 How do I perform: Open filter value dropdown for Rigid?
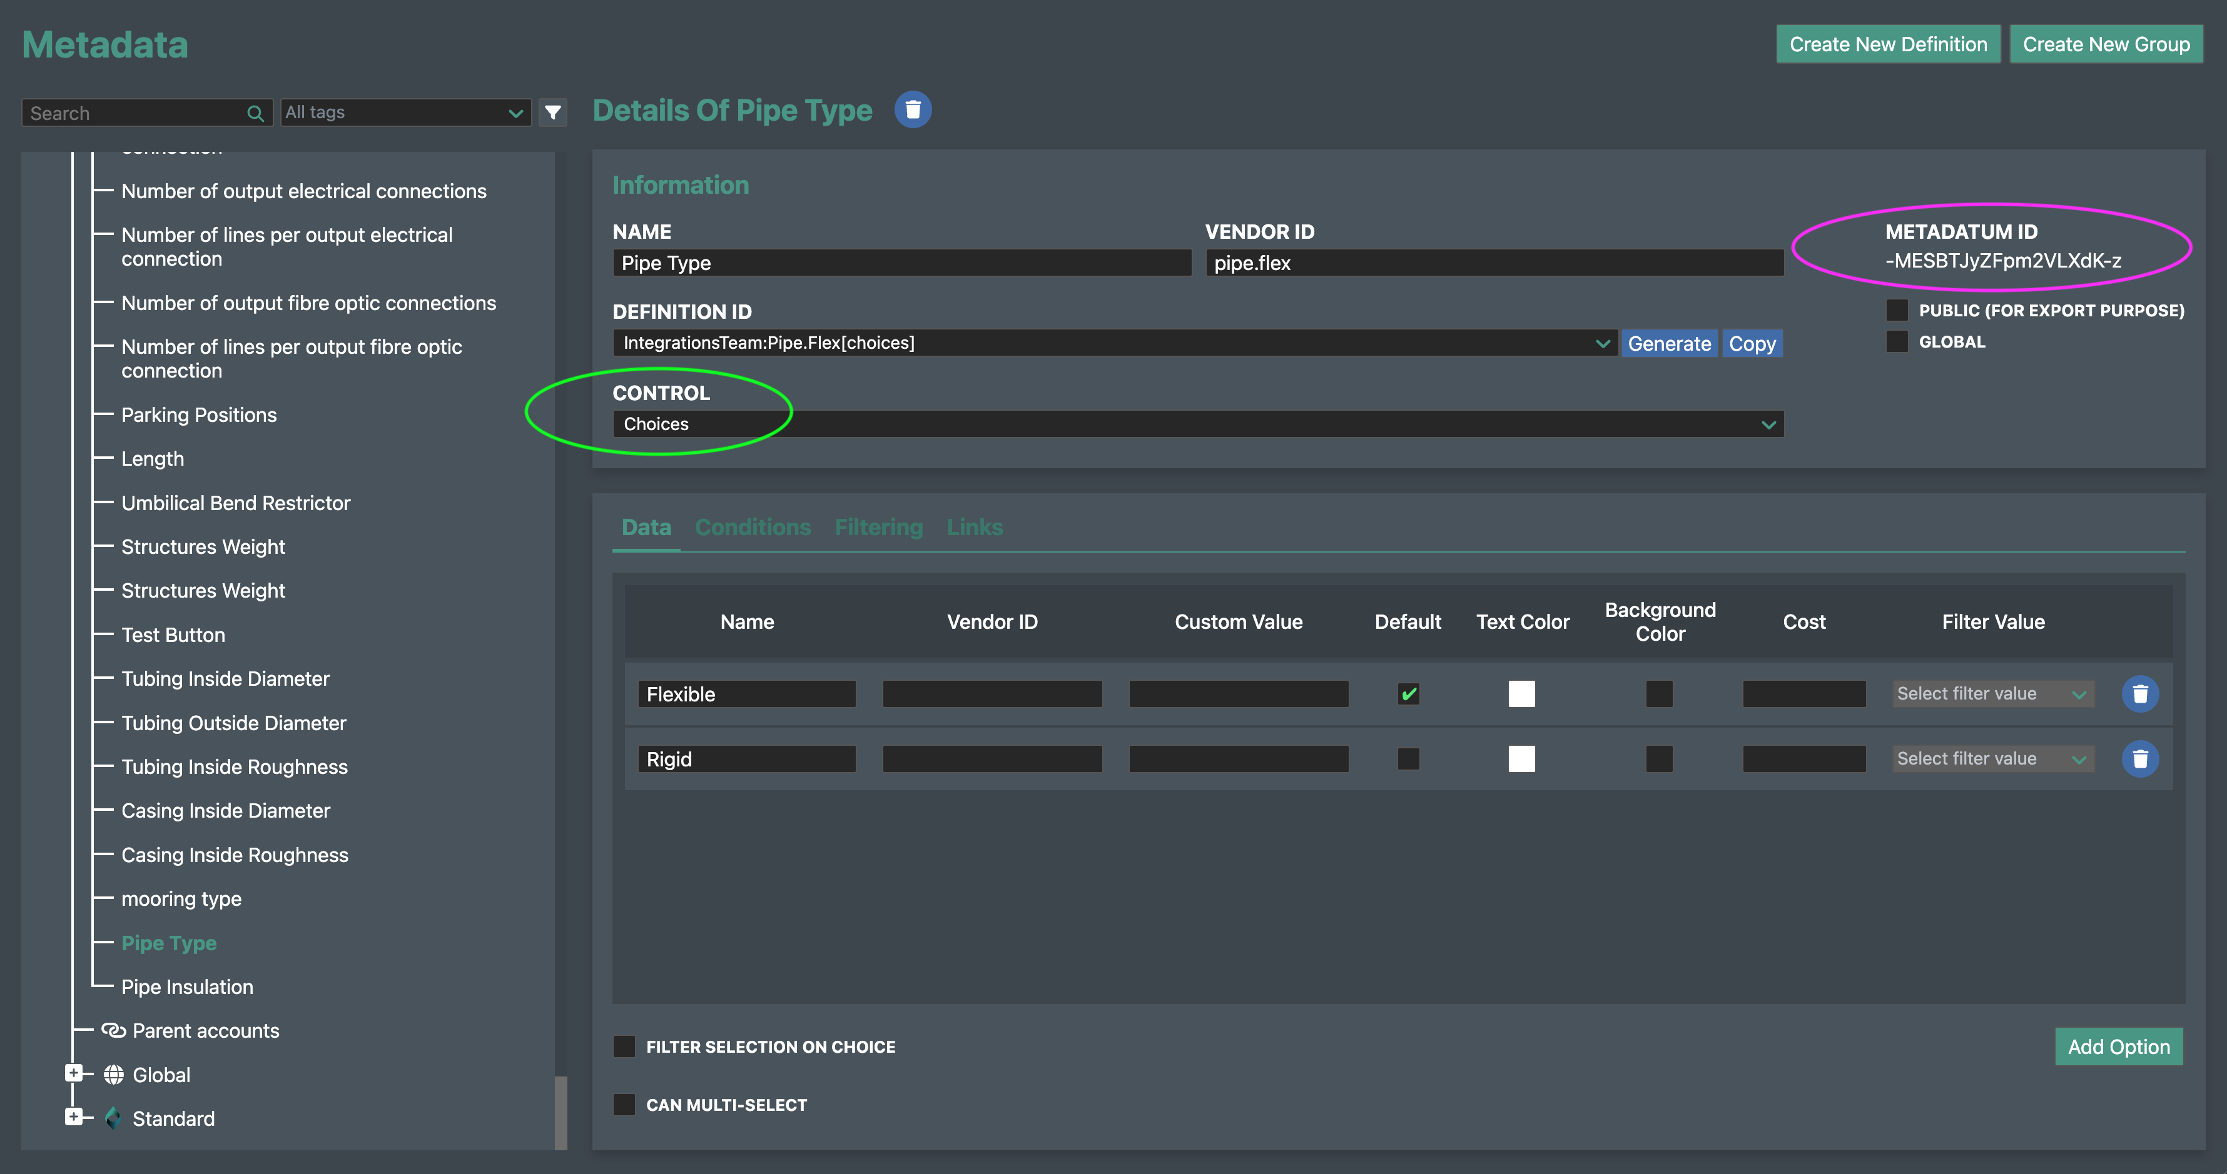click(x=1992, y=758)
